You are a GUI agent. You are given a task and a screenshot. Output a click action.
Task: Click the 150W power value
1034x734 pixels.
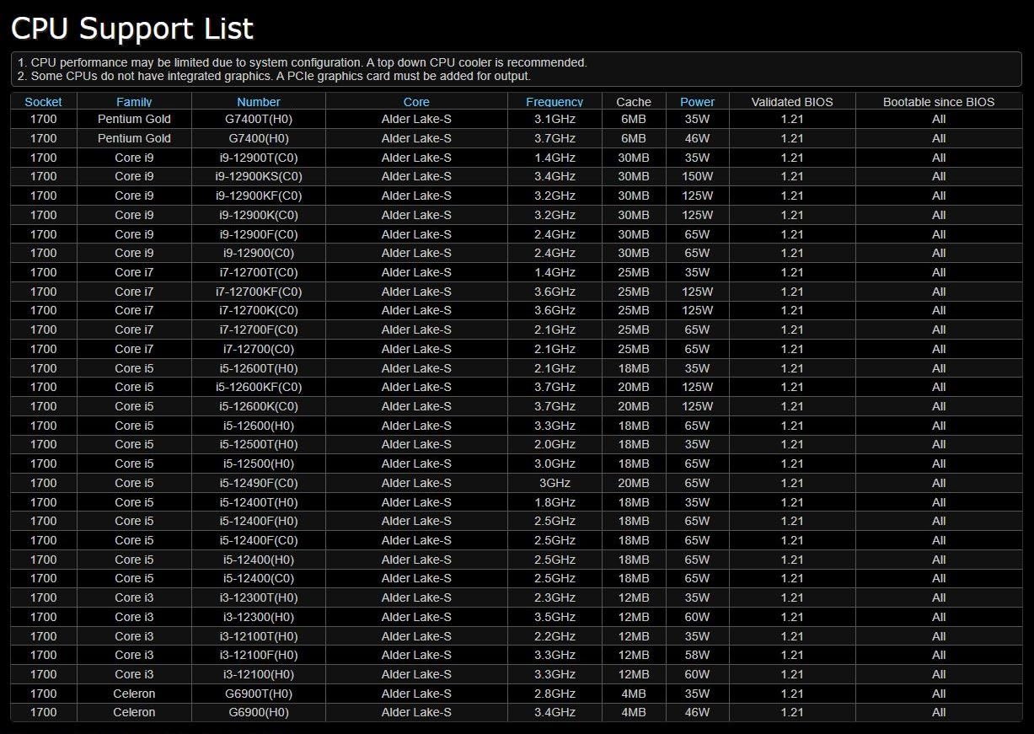[x=697, y=176]
